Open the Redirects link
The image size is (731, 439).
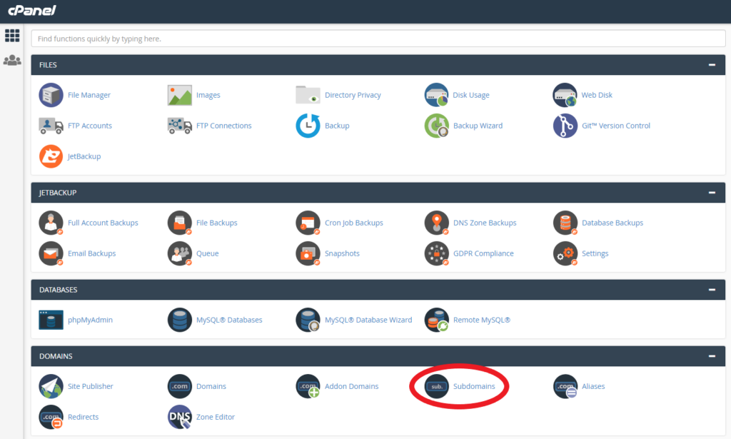click(x=83, y=417)
